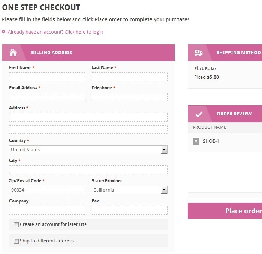Select the Fax input field

click(130, 210)
